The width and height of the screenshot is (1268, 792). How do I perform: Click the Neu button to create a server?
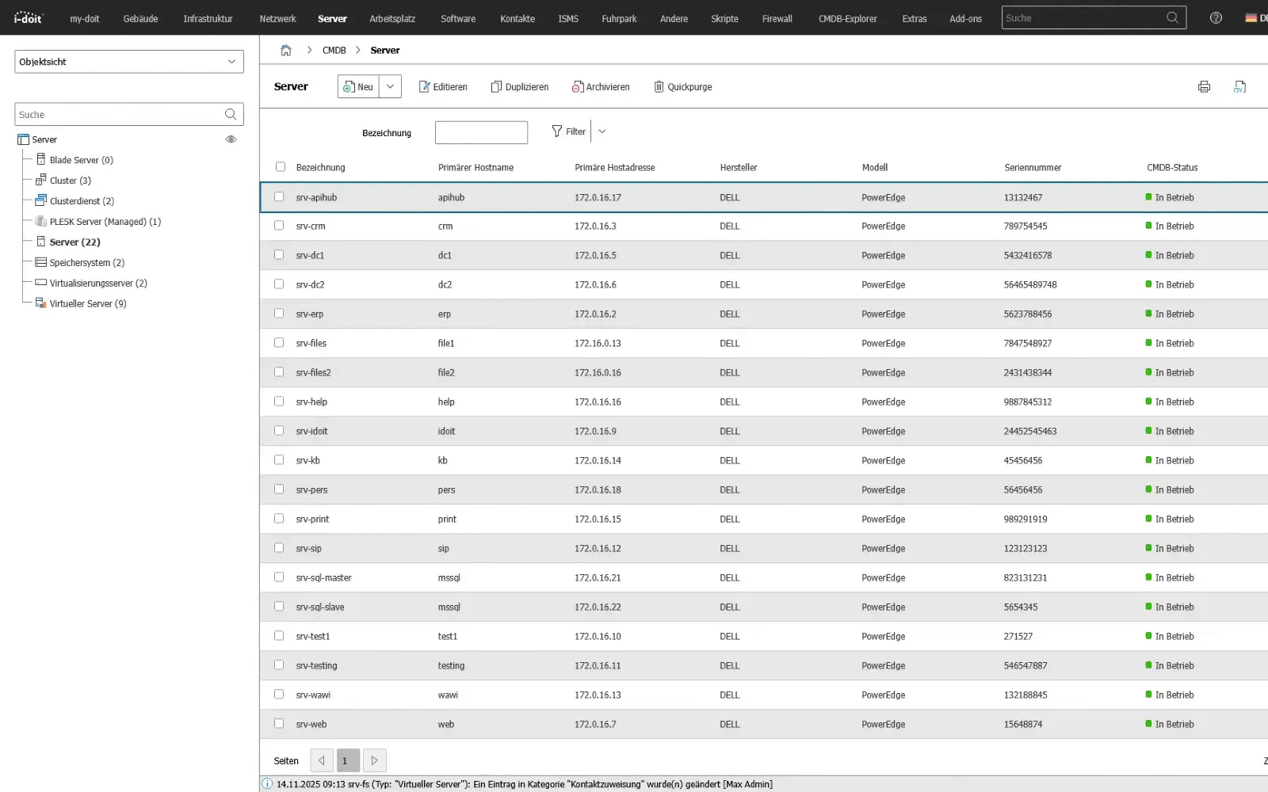359,86
